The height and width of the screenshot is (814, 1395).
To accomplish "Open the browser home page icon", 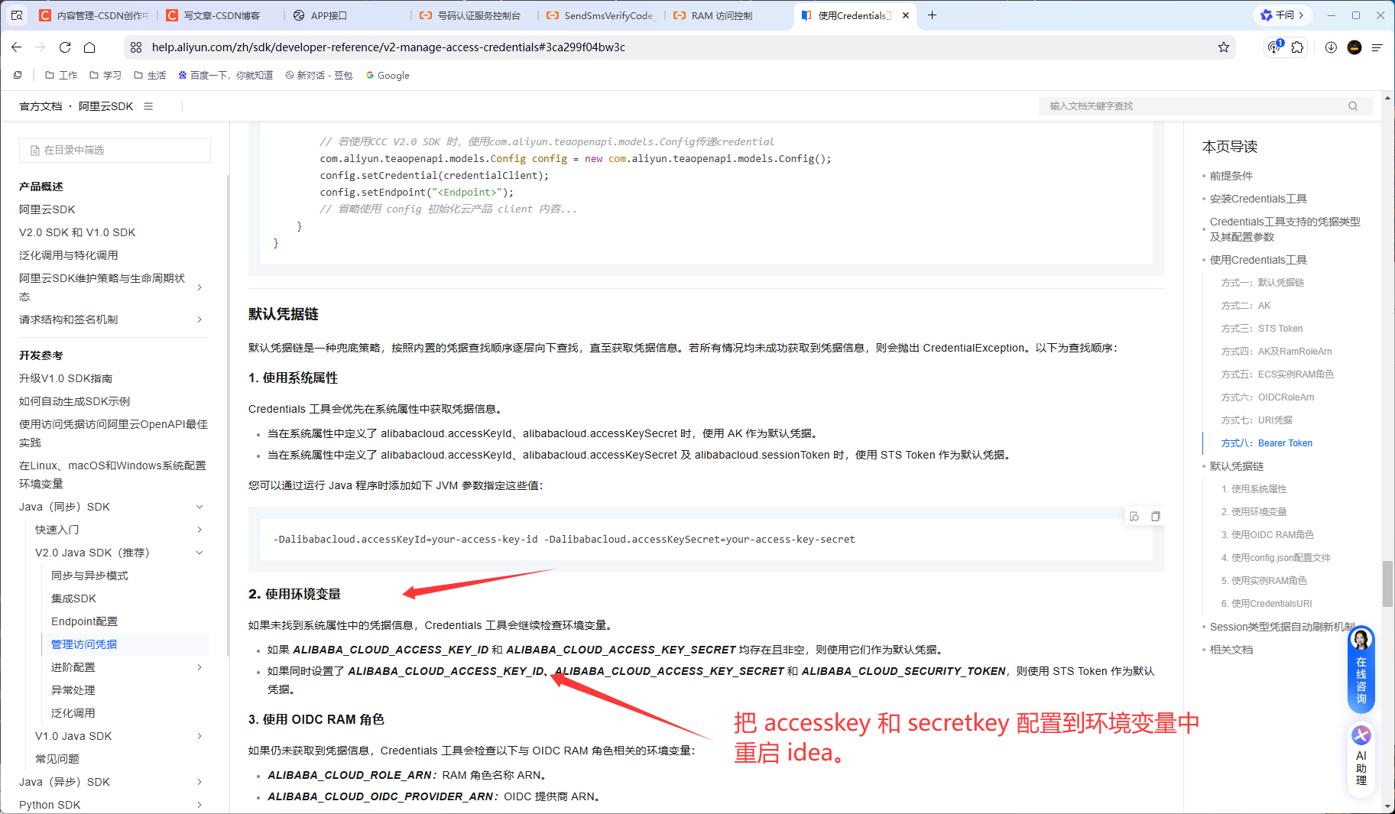I will point(89,47).
